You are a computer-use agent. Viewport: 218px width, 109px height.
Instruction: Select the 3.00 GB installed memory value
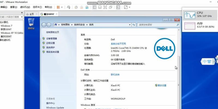115,55
